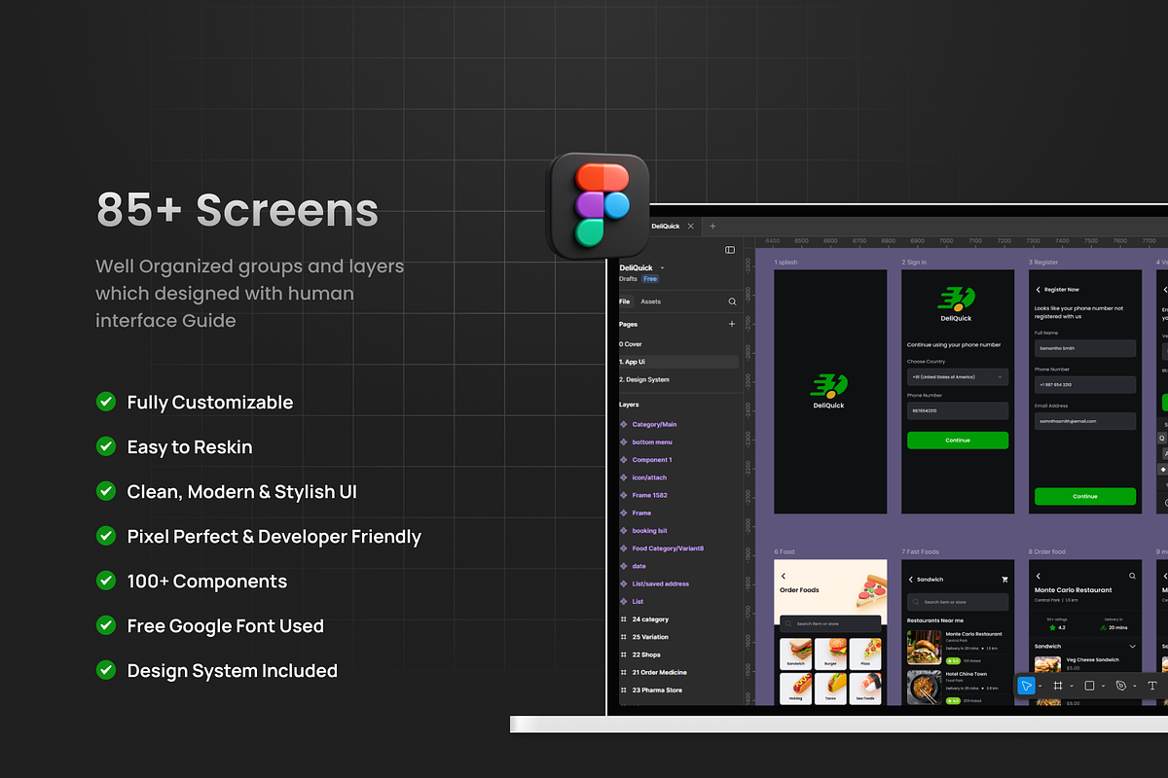The width and height of the screenshot is (1168, 778).
Task: Click the 1 splash frame label
Action: 785,262
